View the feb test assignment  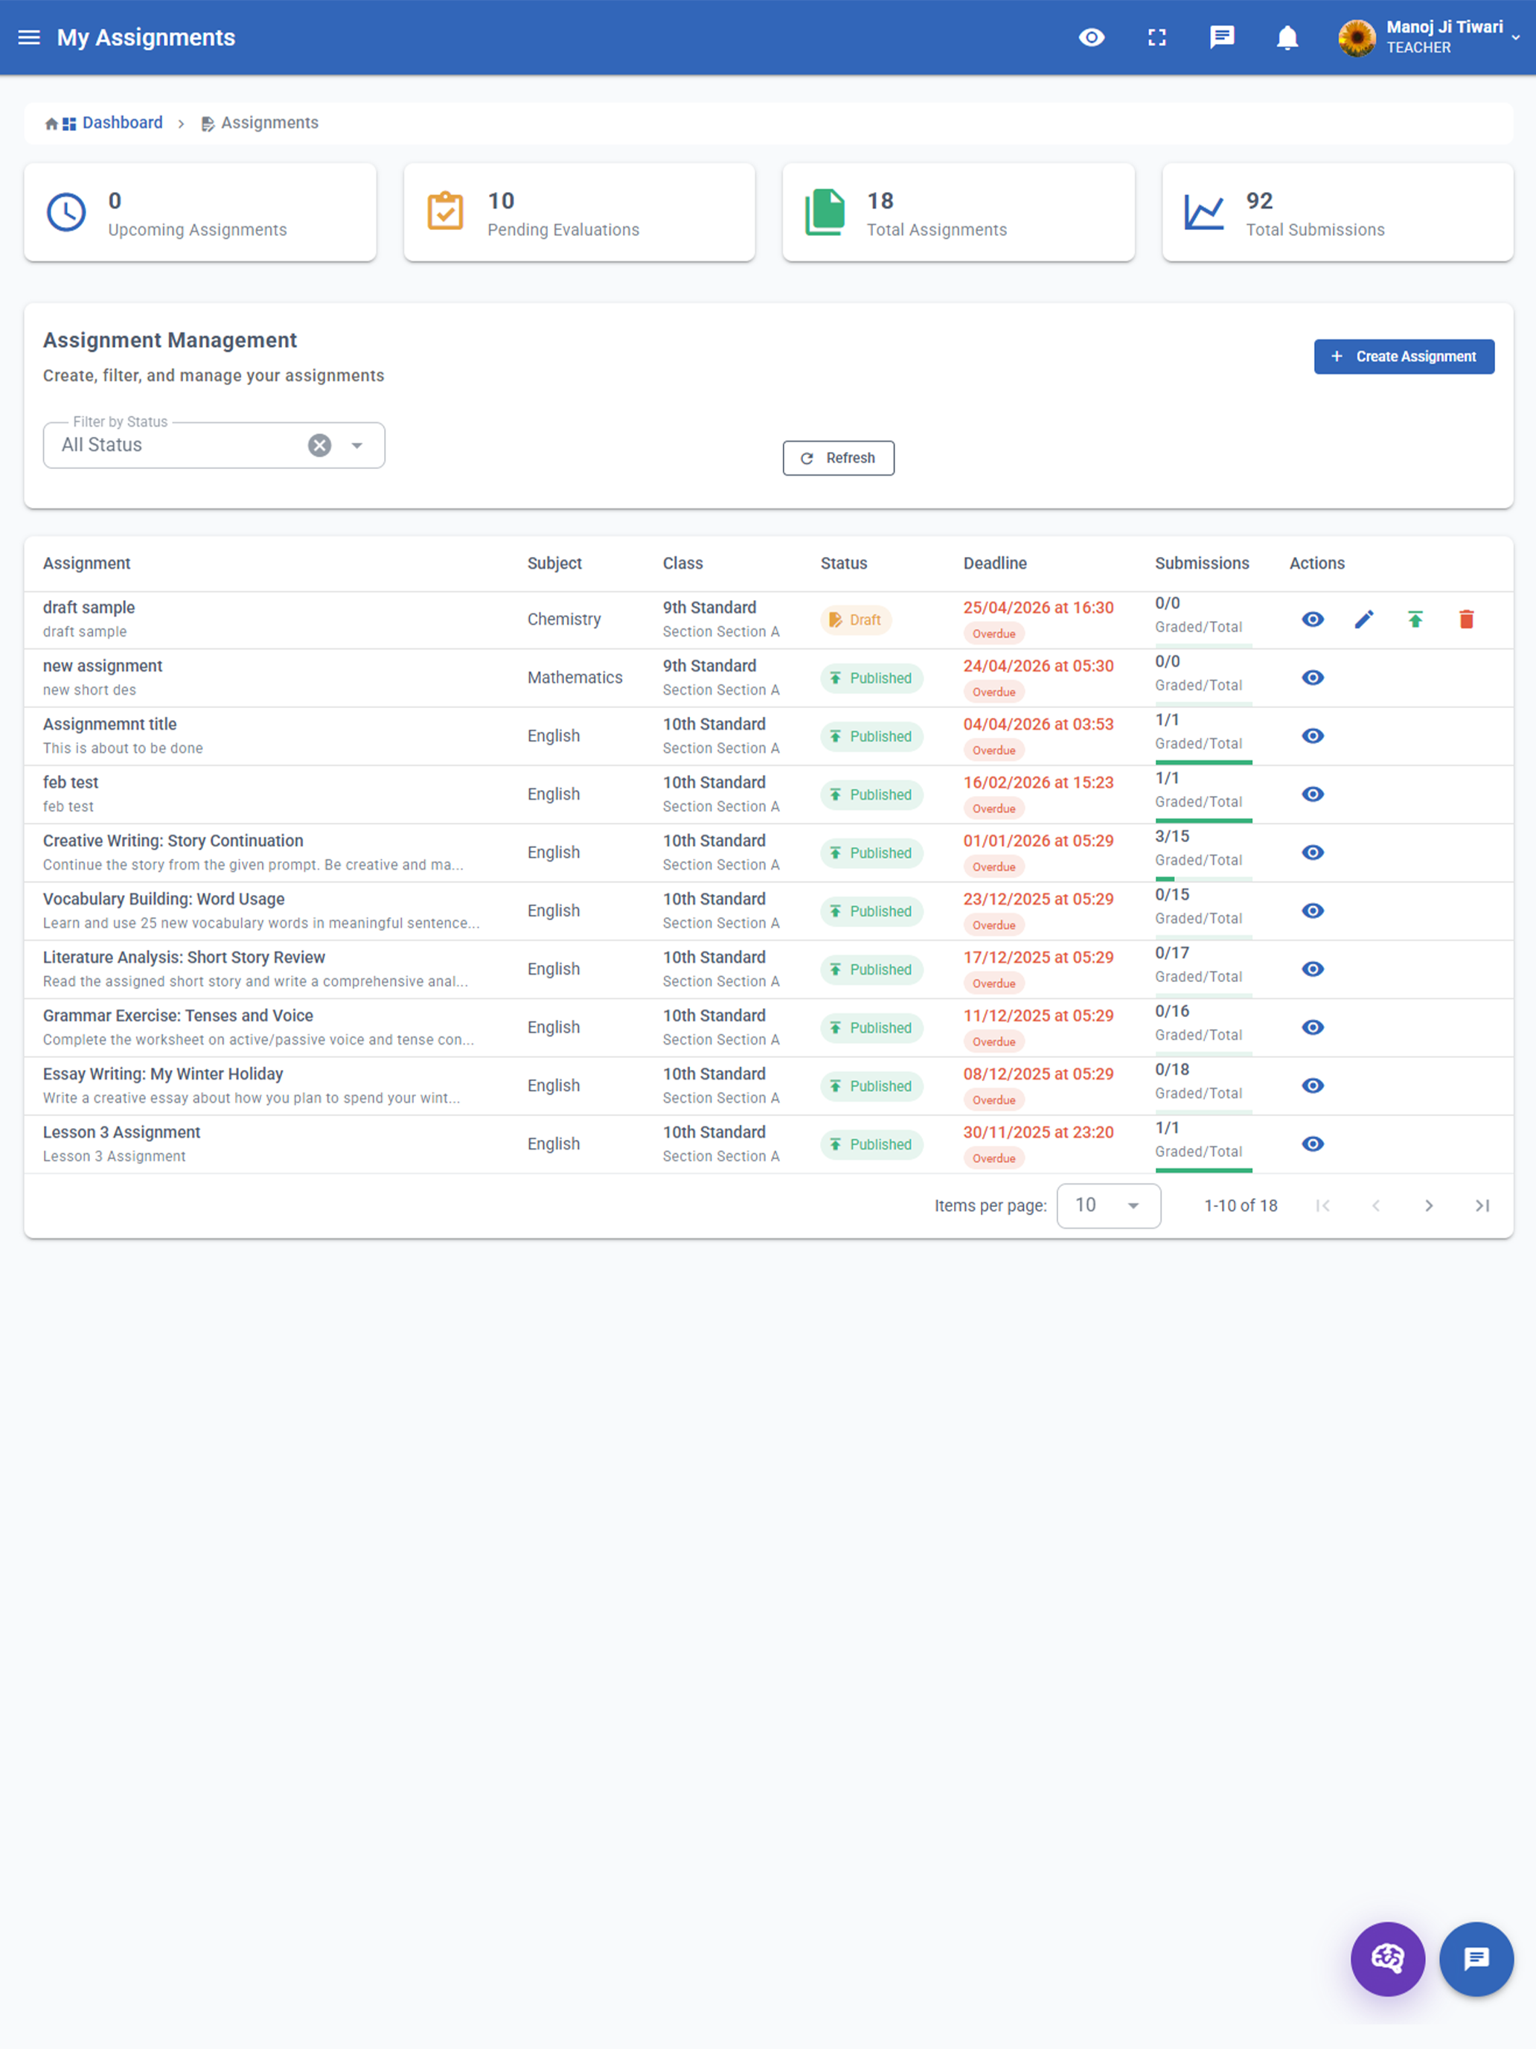(1313, 794)
